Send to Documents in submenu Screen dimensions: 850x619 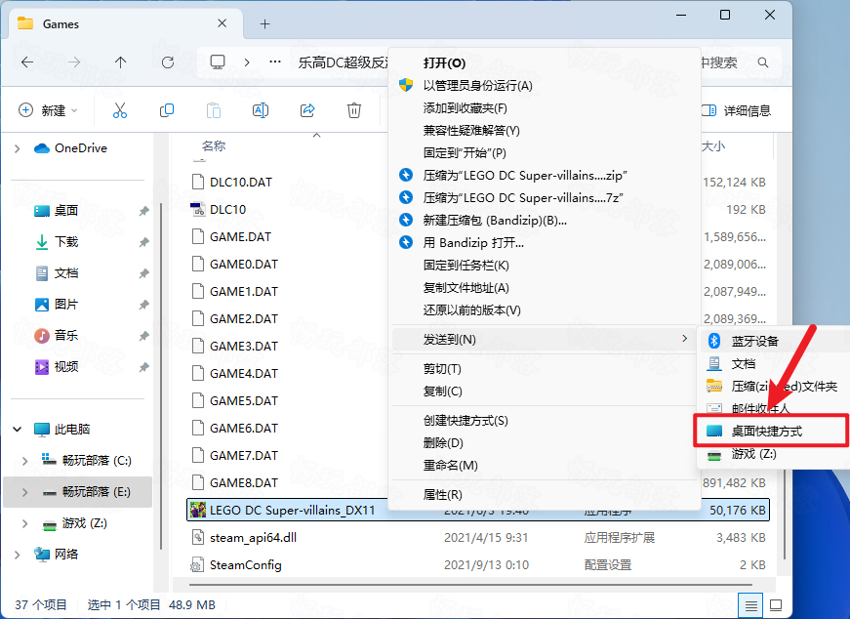point(775,363)
